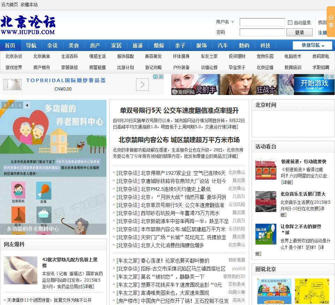Click the 开始游戏 GAME START button
Screen dimensions: 335x305
314,85
